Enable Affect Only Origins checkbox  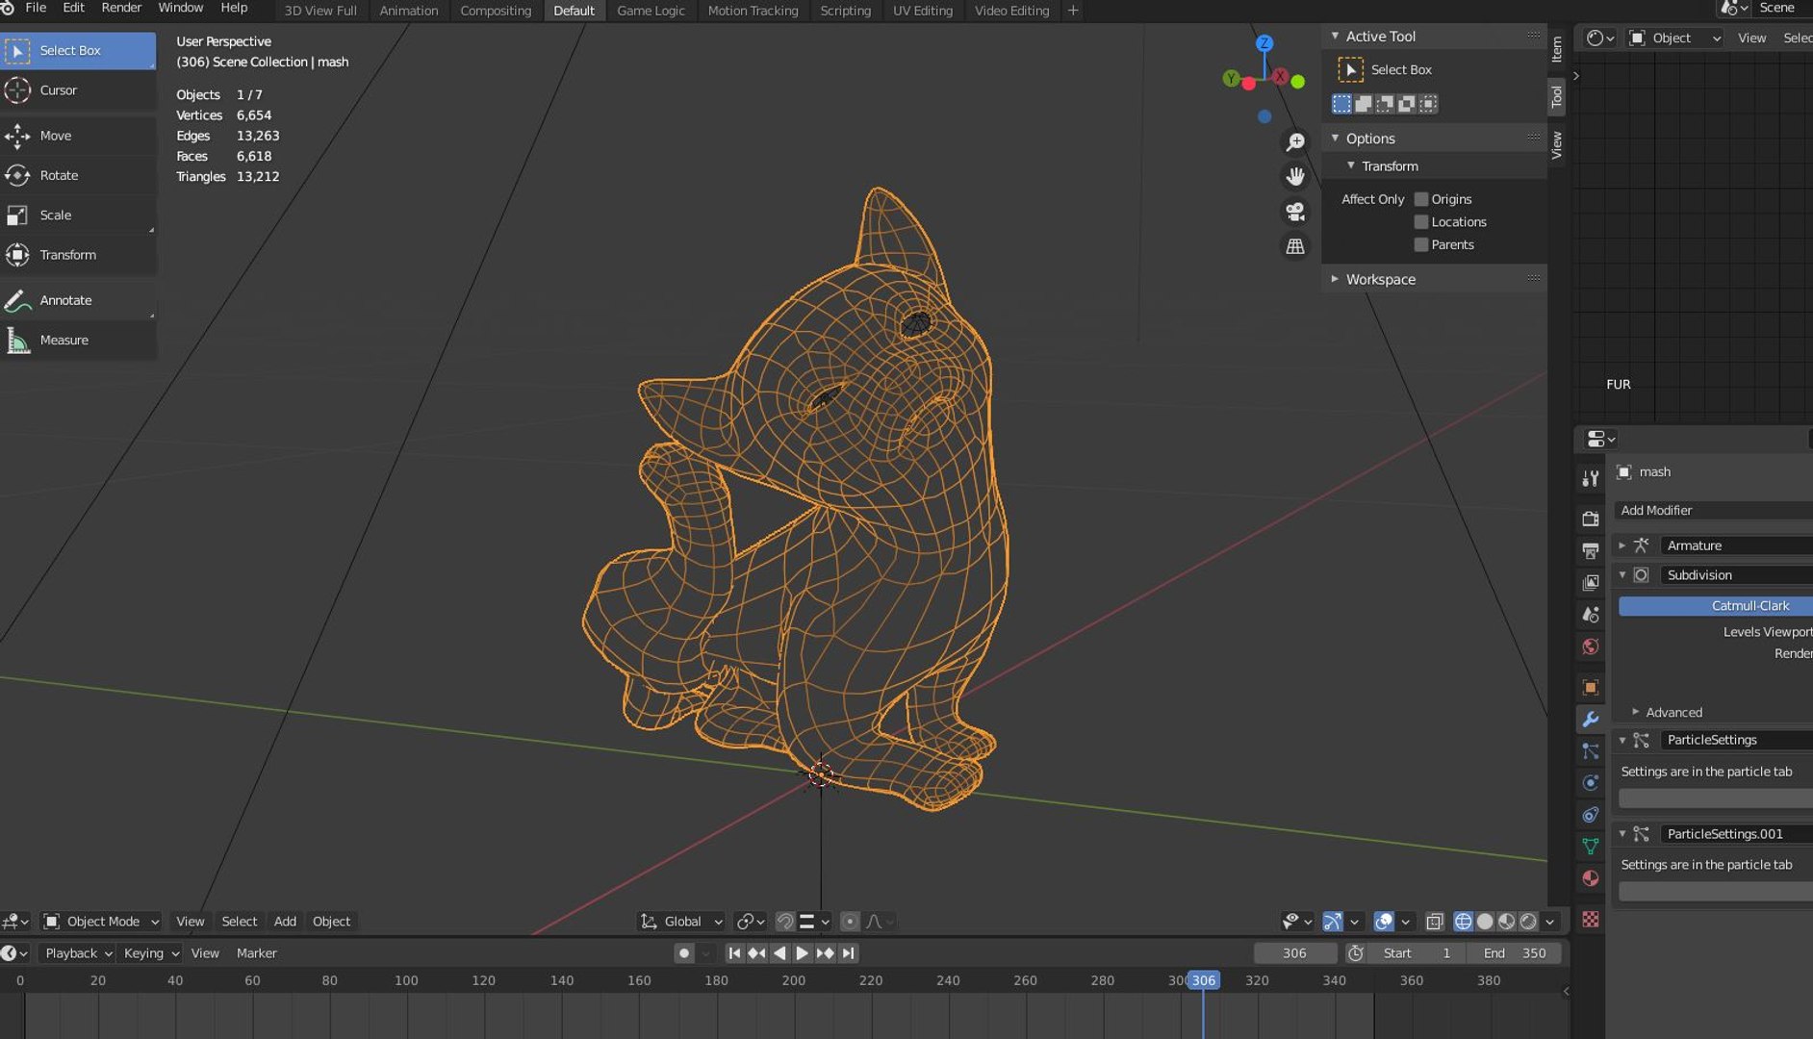pos(1420,199)
